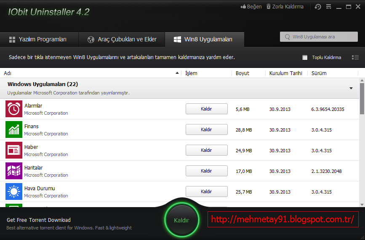The height and width of the screenshot is (240, 365).
Task: Click Kaldır button for Haritalar
Action: pos(206,171)
